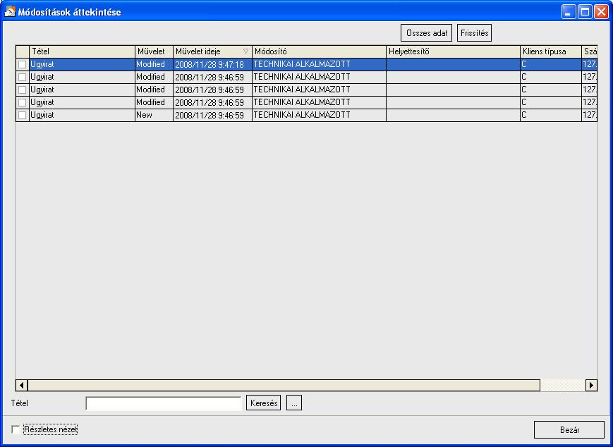Viewport: 613px width, 447px height.
Task: Click the partially visible Szá column header
Action: 590,51
